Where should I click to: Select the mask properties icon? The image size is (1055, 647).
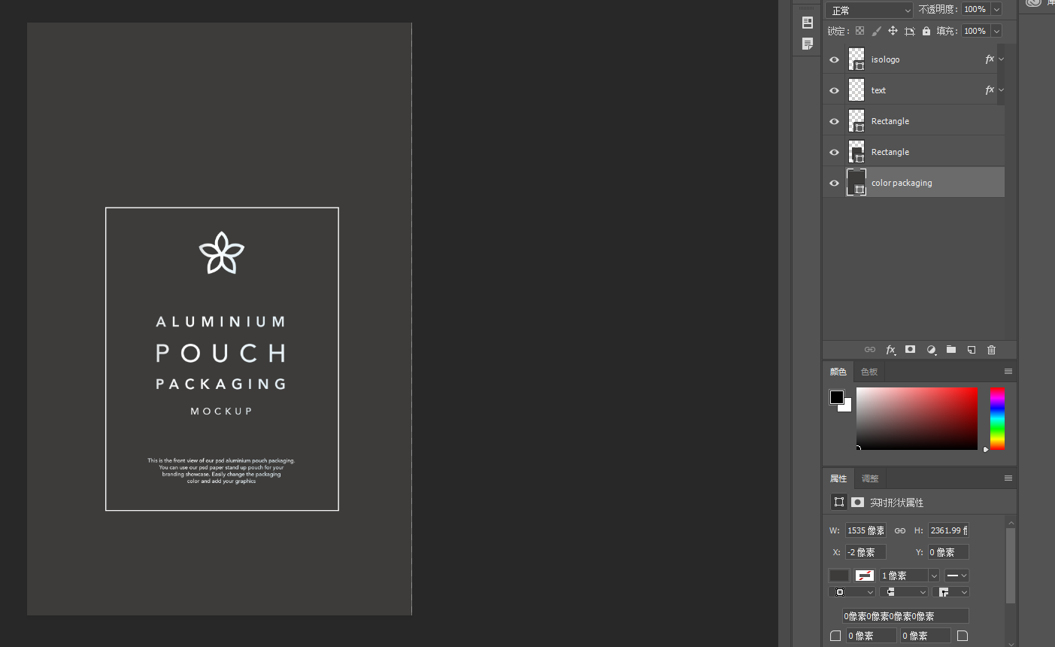(857, 502)
